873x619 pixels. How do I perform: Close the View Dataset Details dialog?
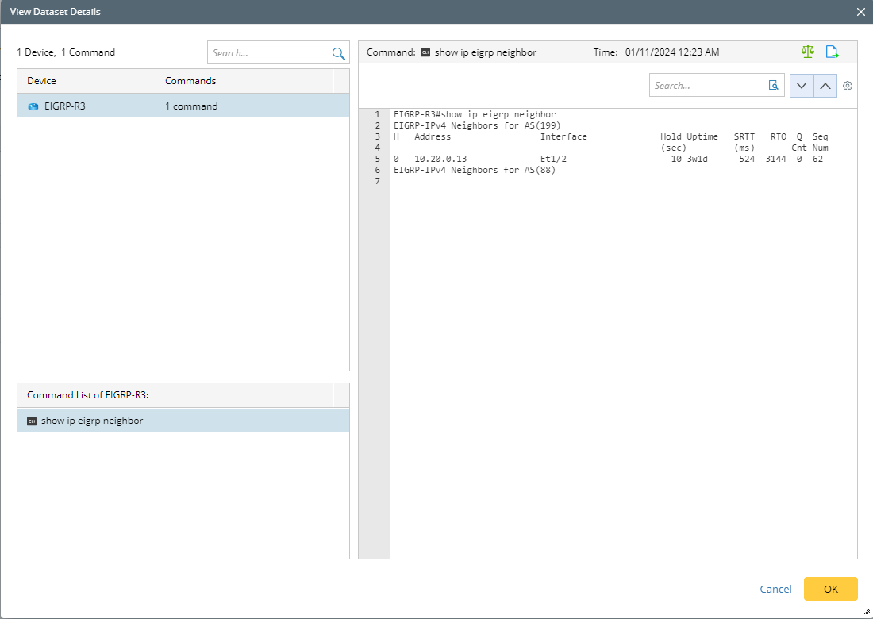860,12
